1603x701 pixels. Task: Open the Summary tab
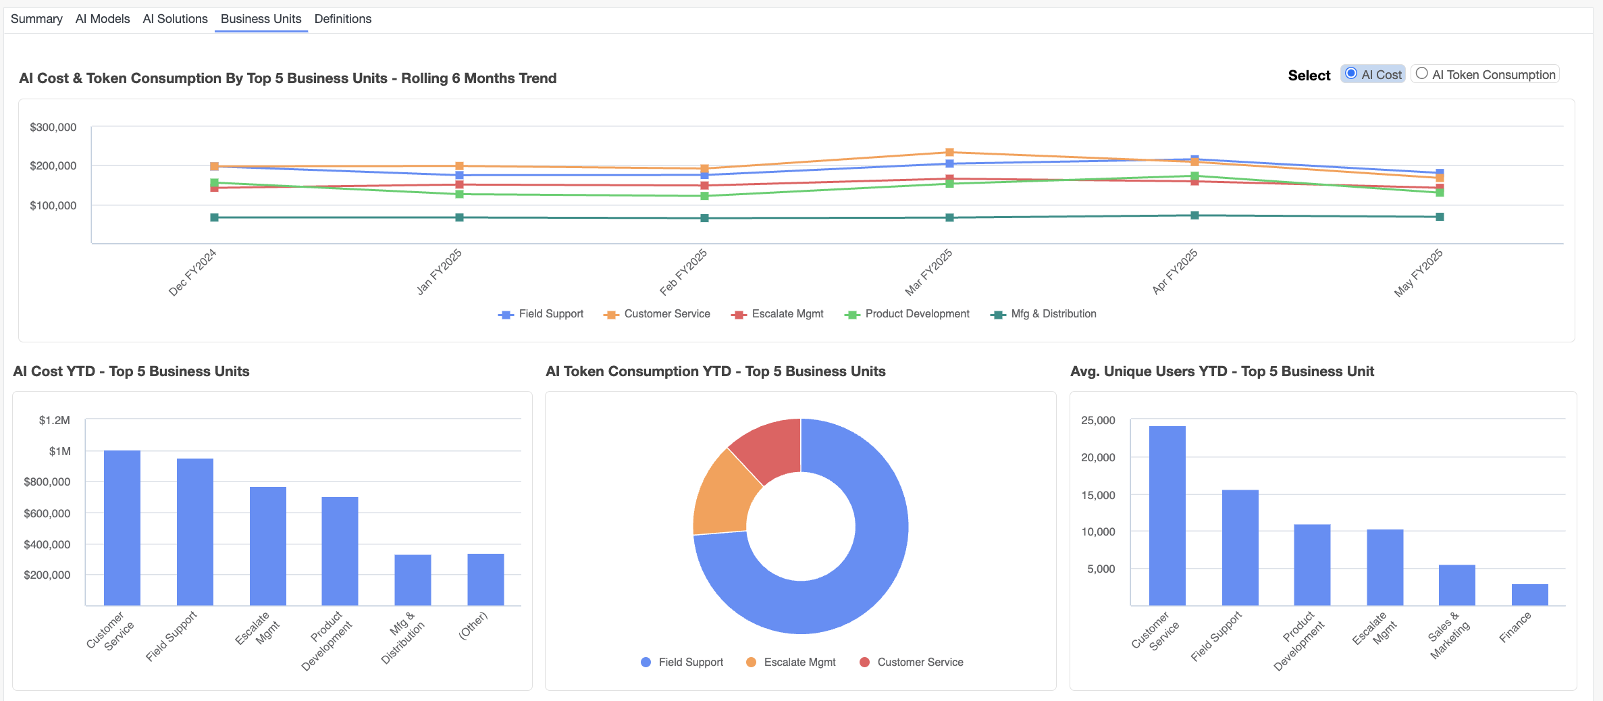pos(36,19)
